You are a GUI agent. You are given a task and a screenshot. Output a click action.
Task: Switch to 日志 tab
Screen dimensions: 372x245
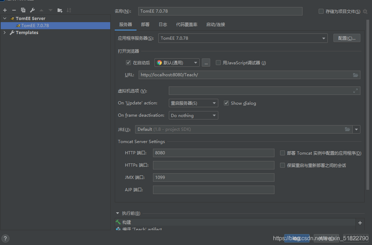tap(163, 25)
